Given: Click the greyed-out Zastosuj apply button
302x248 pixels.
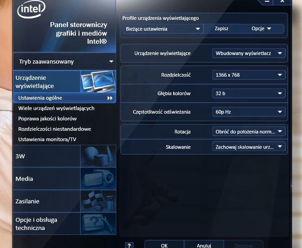Looking at the screenshot, I should coord(243,245).
